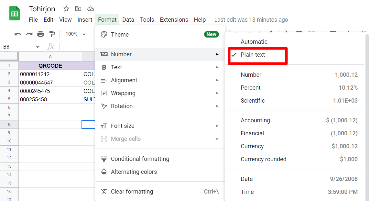Apply the Percent number format
This screenshot has height=201, width=370.
[251, 88]
